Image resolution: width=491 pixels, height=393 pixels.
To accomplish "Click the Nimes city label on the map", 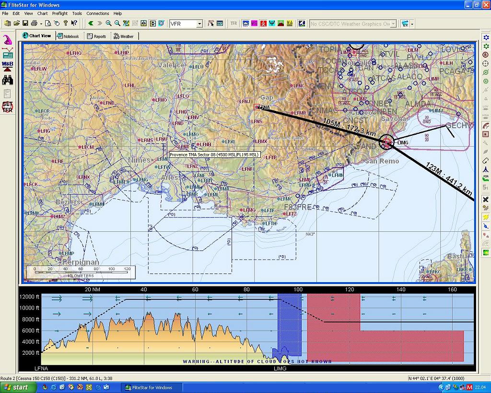I will tap(140, 160).
